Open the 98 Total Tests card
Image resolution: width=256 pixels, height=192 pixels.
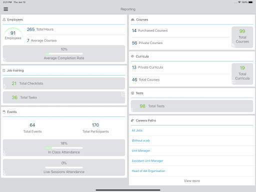(192, 106)
